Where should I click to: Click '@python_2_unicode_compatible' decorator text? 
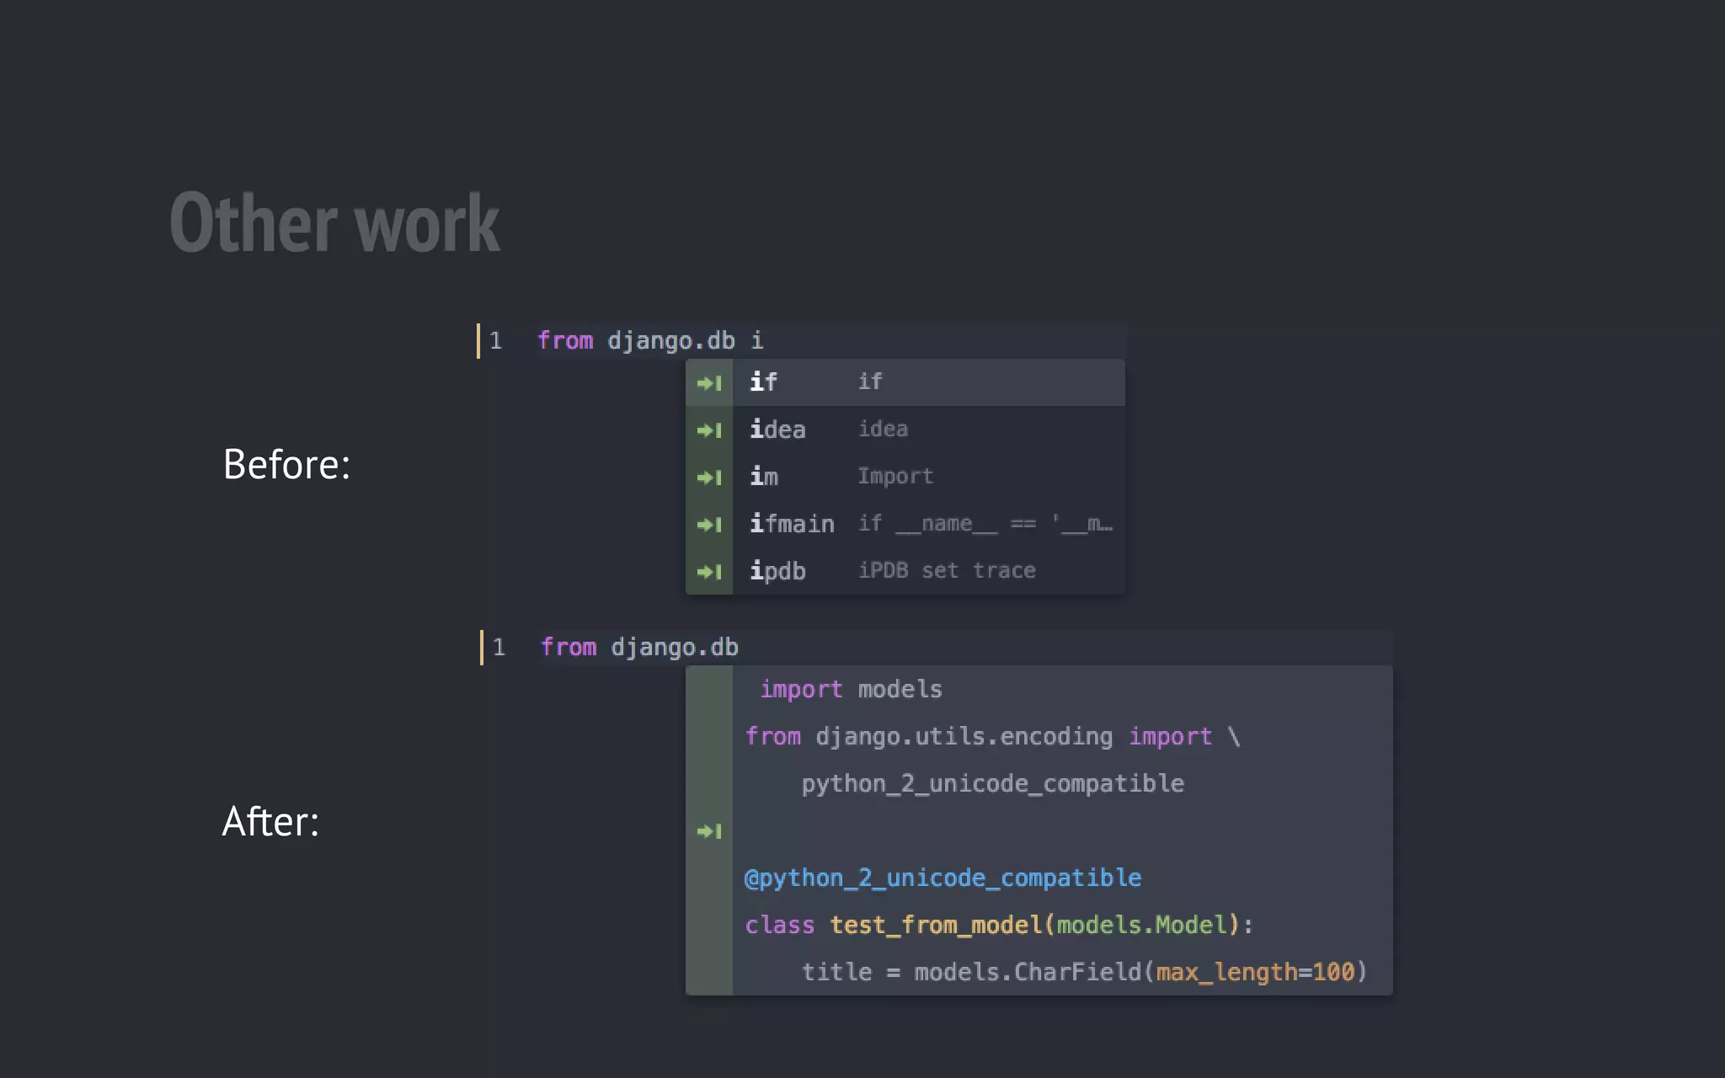coord(943,878)
